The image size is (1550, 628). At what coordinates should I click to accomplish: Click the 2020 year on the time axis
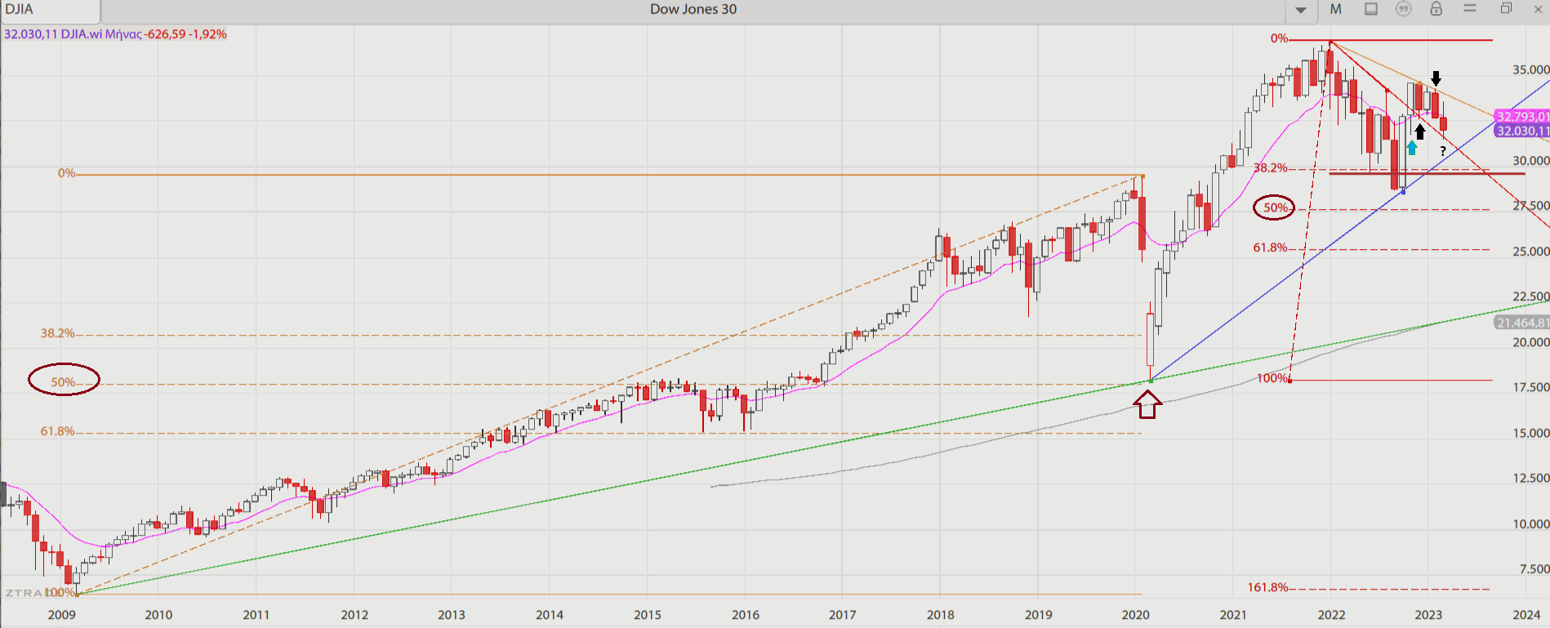[1135, 615]
